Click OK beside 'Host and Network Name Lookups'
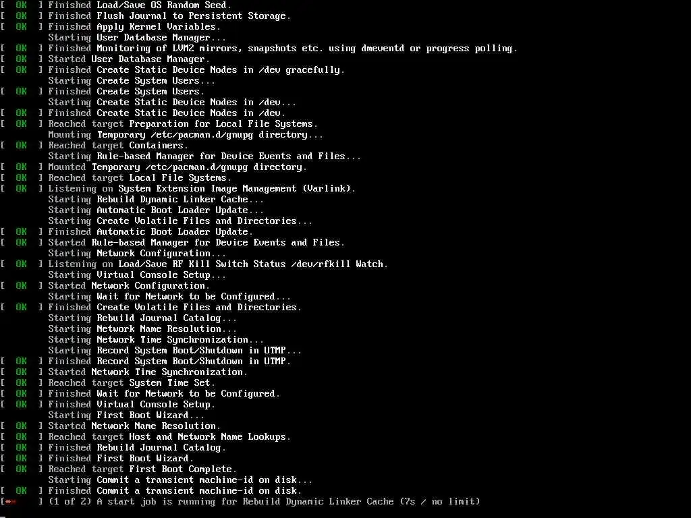The image size is (691, 518). click(21, 437)
